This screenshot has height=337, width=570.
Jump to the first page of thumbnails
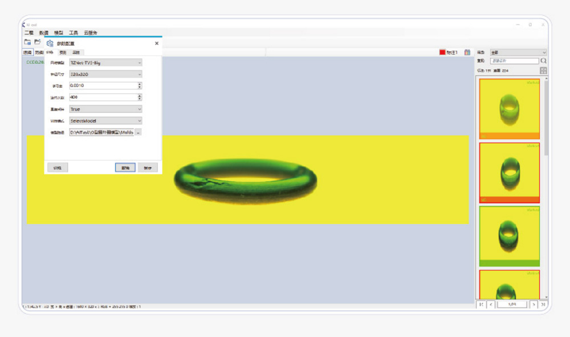click(x=482, y=304)
